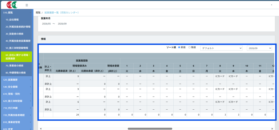Open the 2026/09 month dropdown

[259, 48]
